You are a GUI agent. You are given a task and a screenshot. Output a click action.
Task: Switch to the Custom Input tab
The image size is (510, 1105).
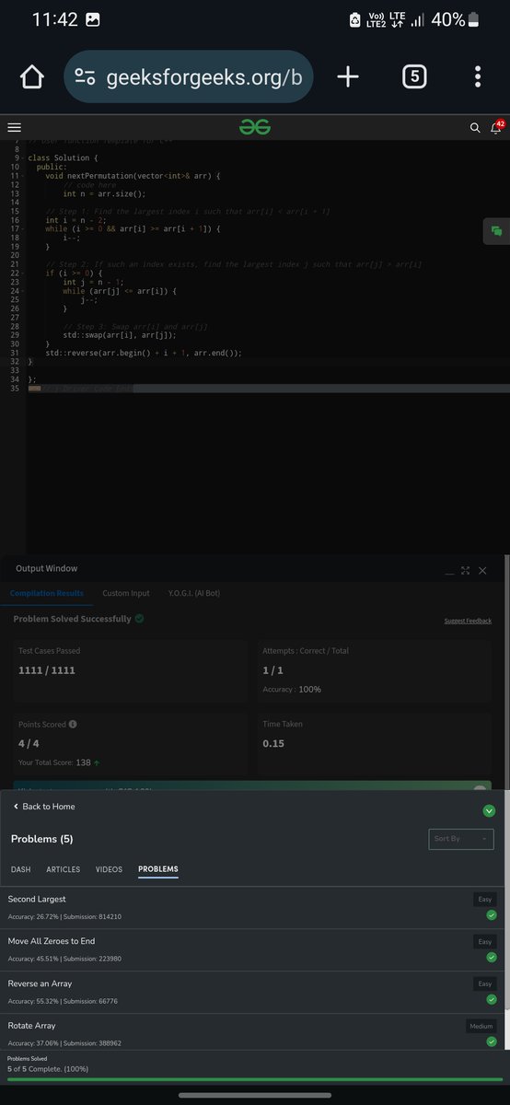126,594
